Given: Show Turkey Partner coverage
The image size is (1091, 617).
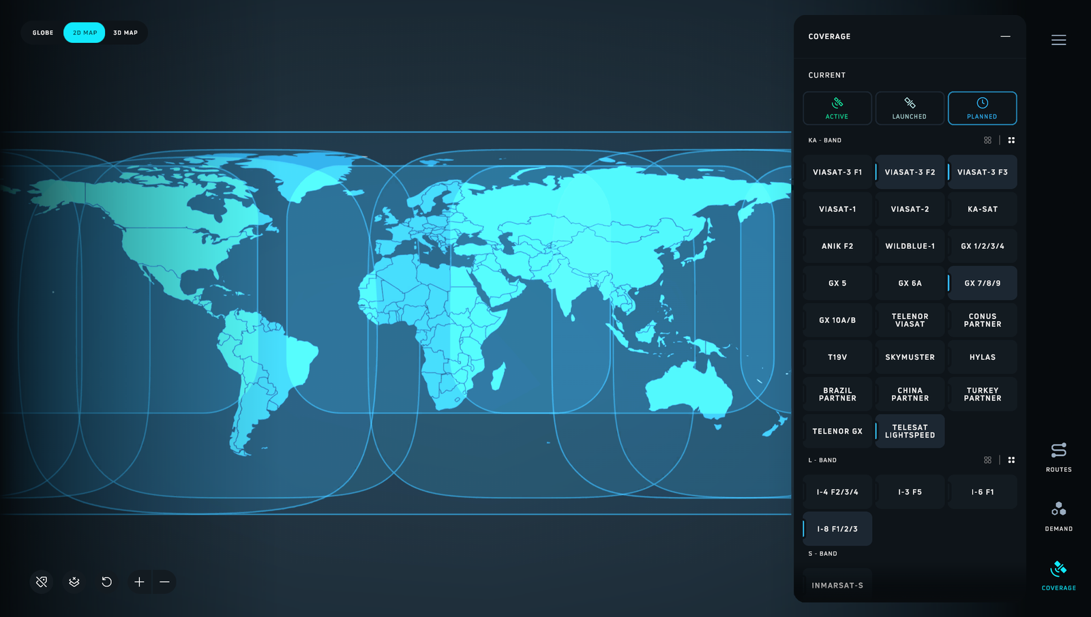Looking at the screenshot, I should coord(982,394).
